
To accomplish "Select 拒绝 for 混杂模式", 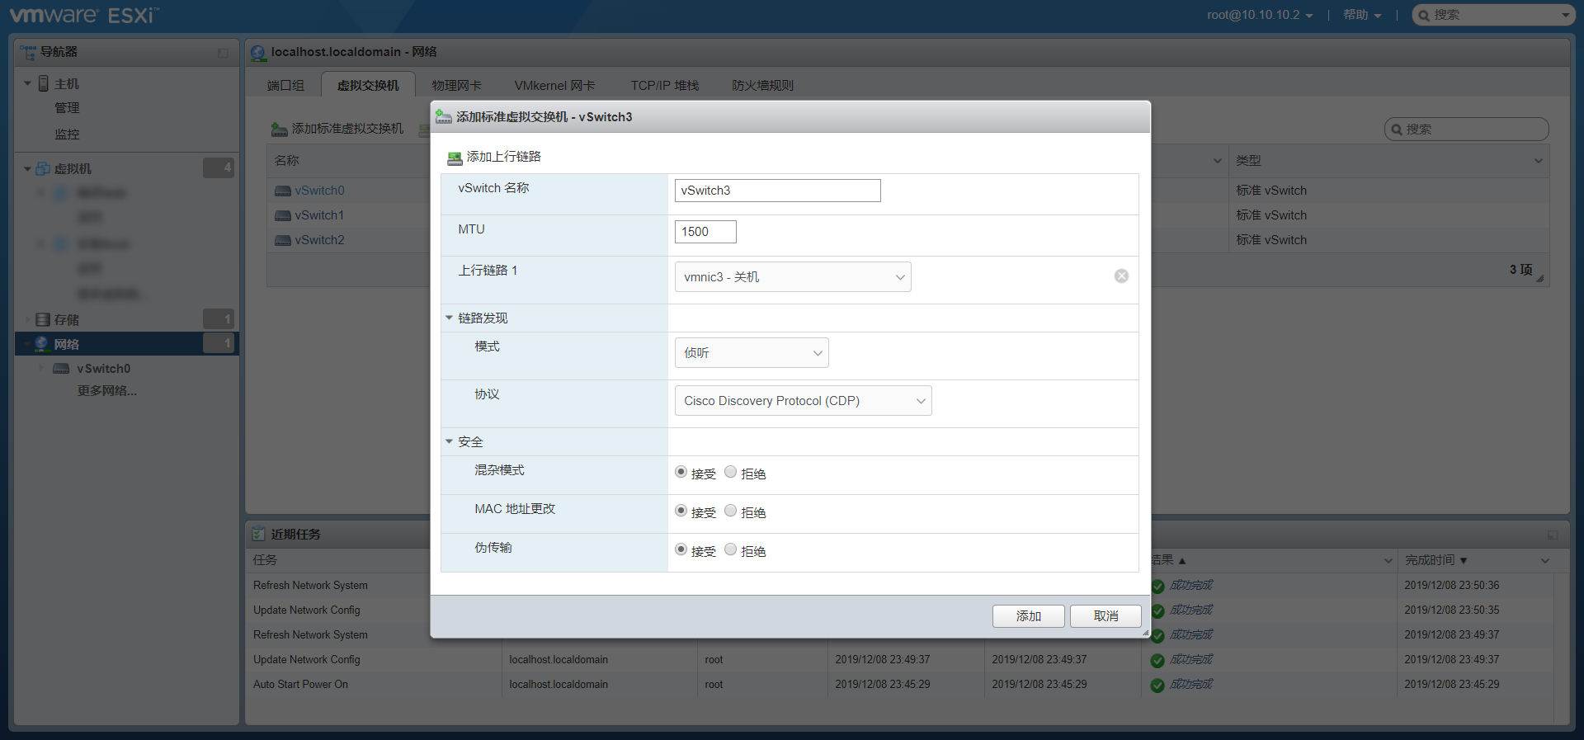I will coord(730,472).
